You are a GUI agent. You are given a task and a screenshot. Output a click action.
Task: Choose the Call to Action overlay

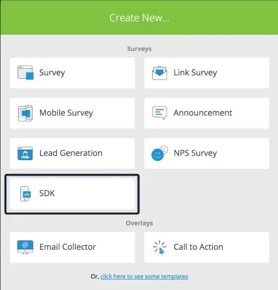coord(207,247)
